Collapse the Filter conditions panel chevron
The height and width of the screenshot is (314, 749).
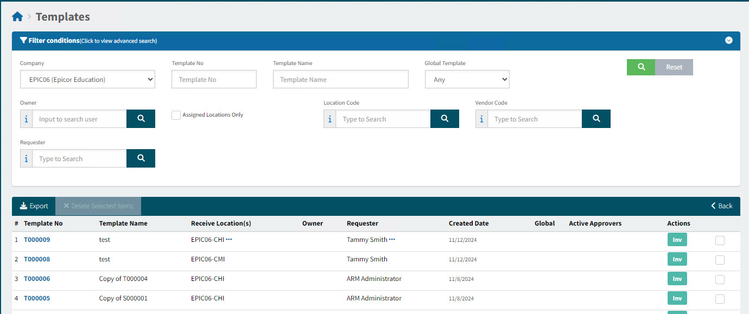(729, 40)
